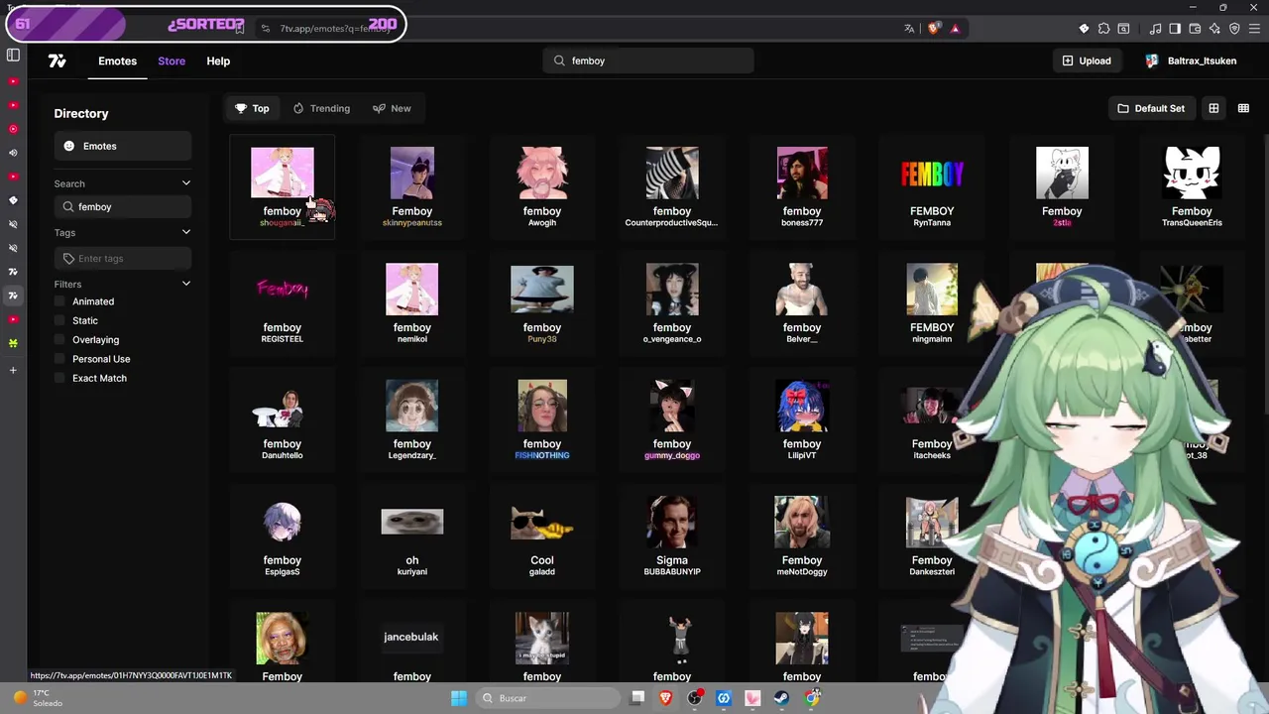Enable the Exact Match filter checkbox
The image size is (1269, 714).
pos(59,378)
